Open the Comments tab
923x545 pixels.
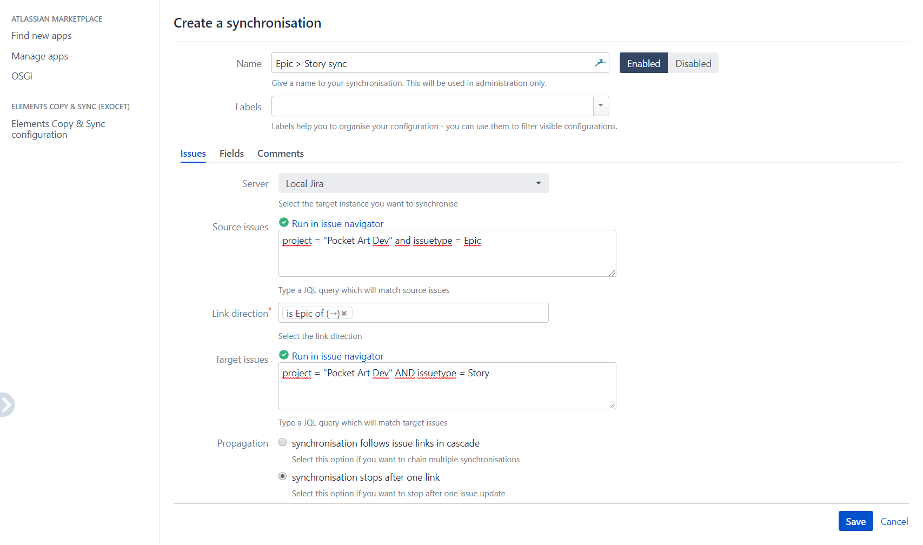[280, 154]
